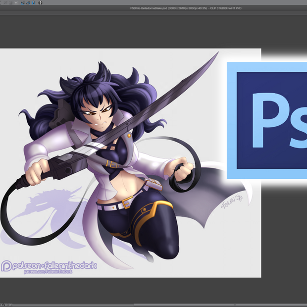The width and height of the screenshot is (307, 307).
Task: Click the greyed-out square icon beside snap icons
Action: tap(16, 3)
